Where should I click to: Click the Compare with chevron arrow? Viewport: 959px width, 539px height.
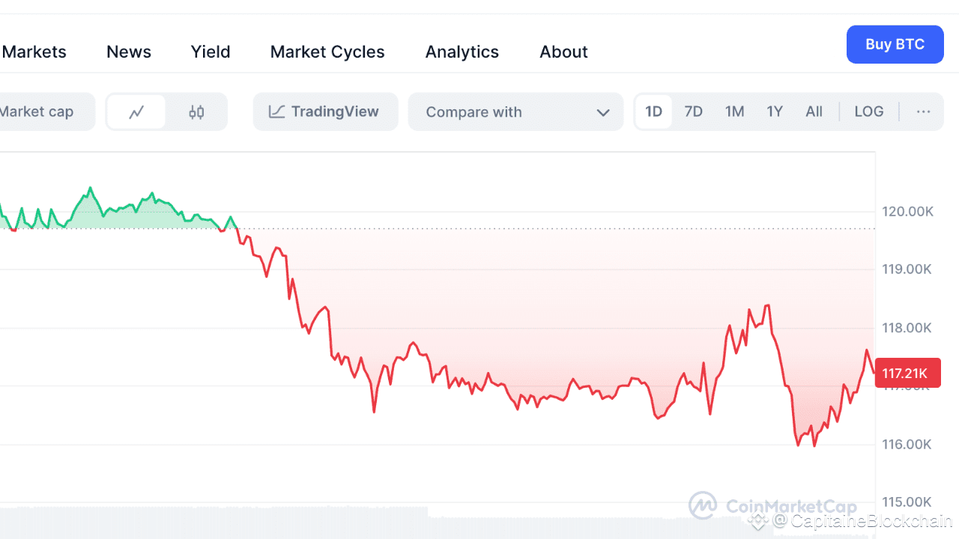click(x=603, y=112)
